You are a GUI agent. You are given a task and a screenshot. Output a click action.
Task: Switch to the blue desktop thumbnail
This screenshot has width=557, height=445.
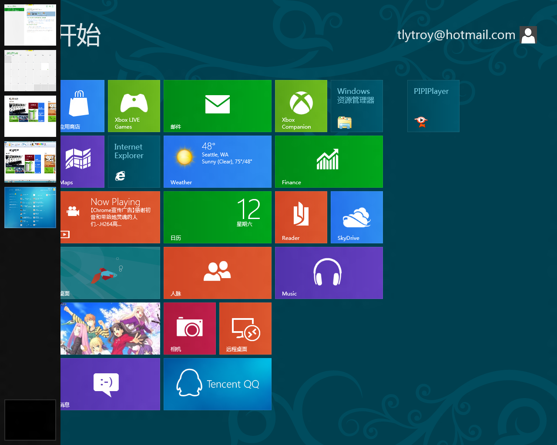tap(30, 207)
